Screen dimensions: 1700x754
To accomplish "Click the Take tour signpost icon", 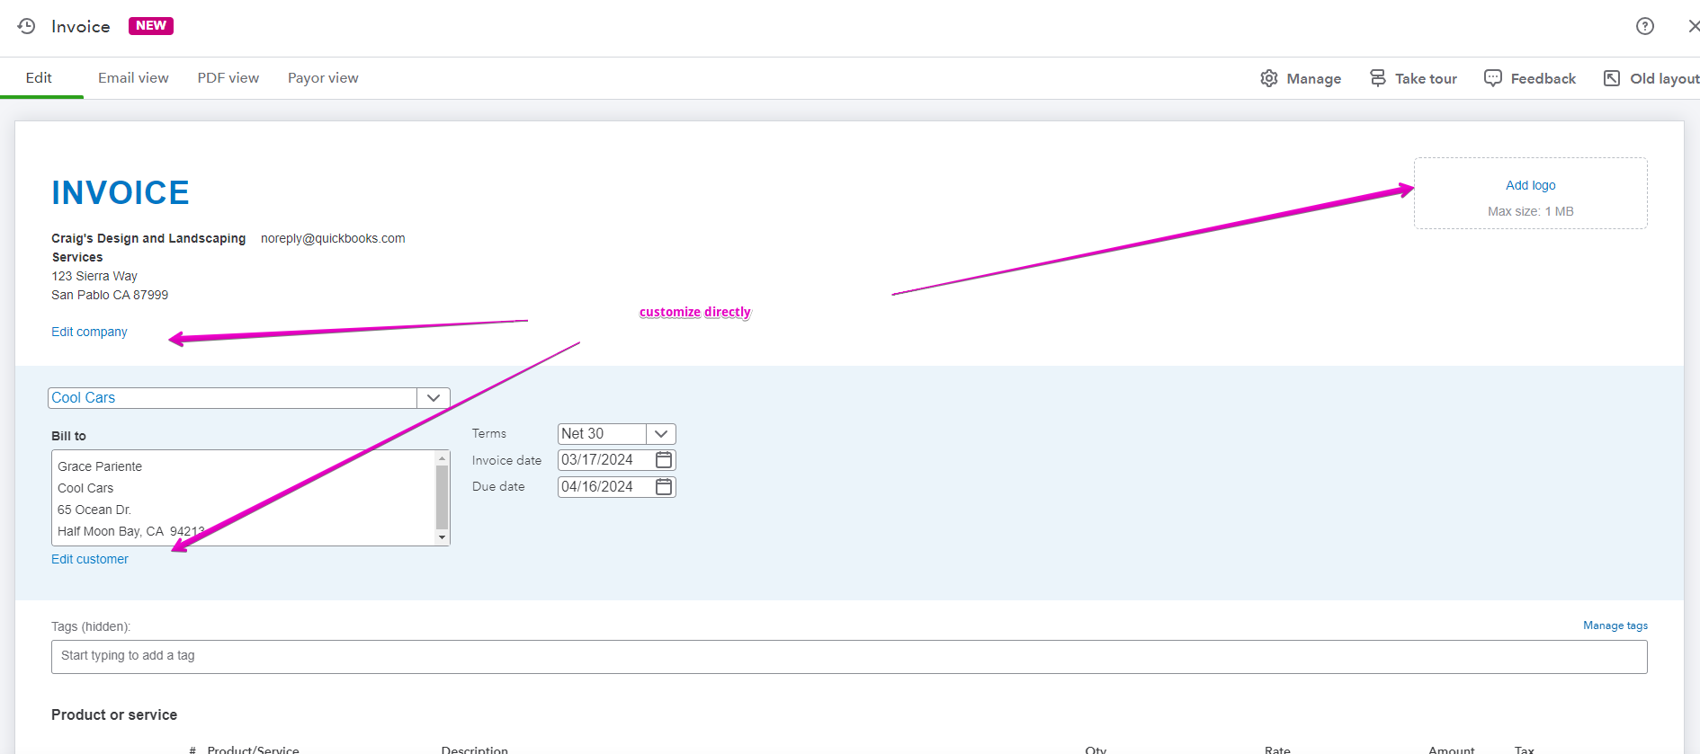I will point(1378,78).
